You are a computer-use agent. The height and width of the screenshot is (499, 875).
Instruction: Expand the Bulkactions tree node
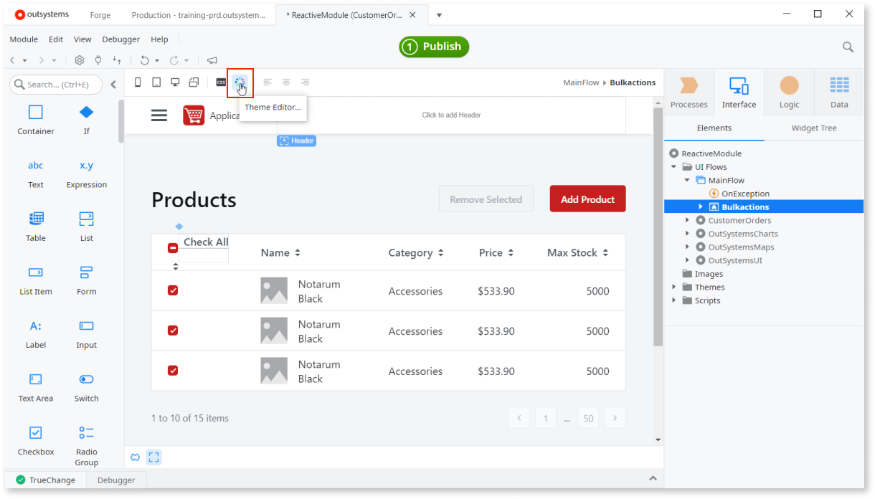(x=701, y=207)
